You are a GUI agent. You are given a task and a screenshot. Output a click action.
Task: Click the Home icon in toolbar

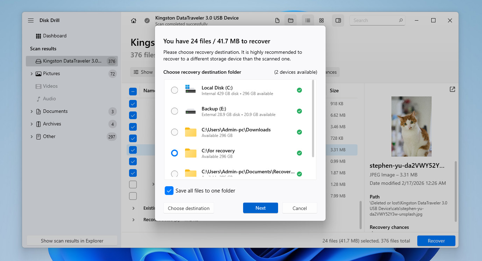134,21
